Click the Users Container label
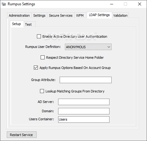The width and height of the screenshot is (147, 141). (42, 119)
